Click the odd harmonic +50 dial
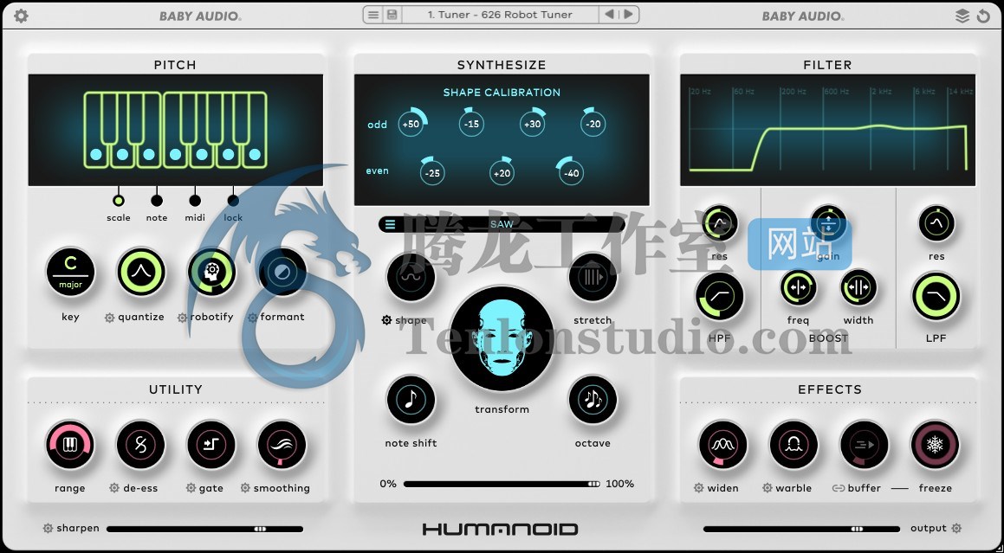 coord(411,124)
